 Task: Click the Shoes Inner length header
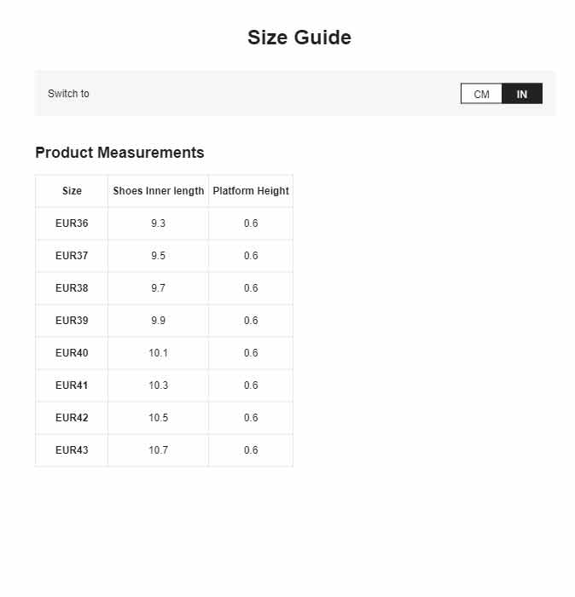(x=159, y=191)
